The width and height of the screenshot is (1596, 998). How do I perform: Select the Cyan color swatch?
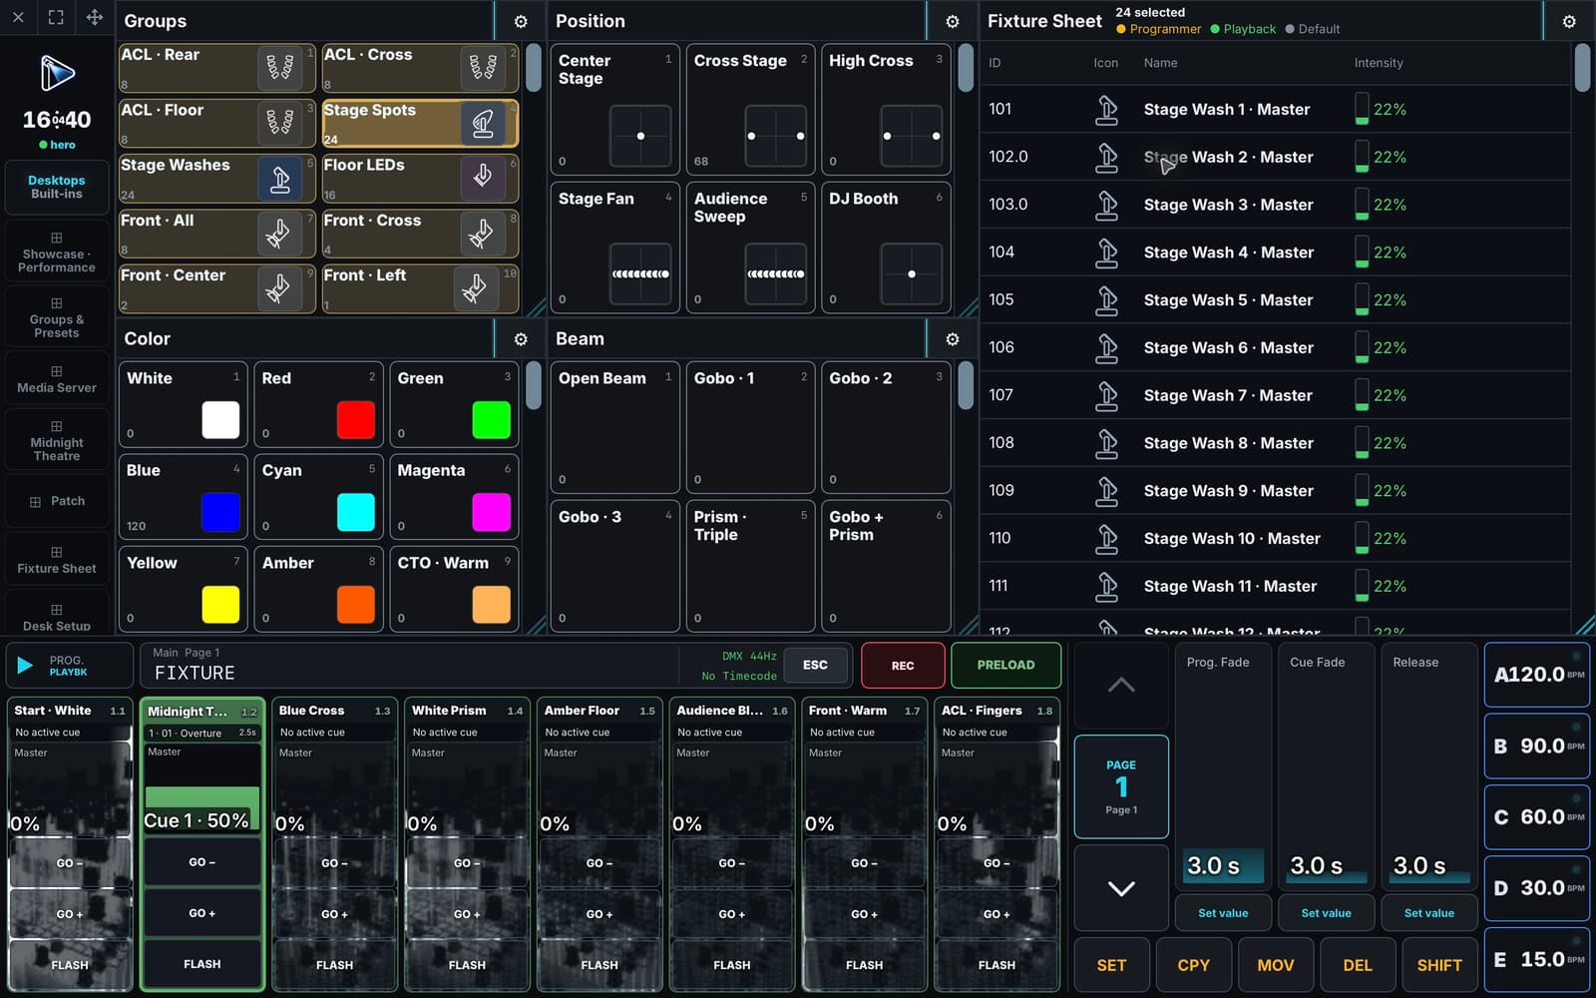pyautogui.click(x=356, y=512)
